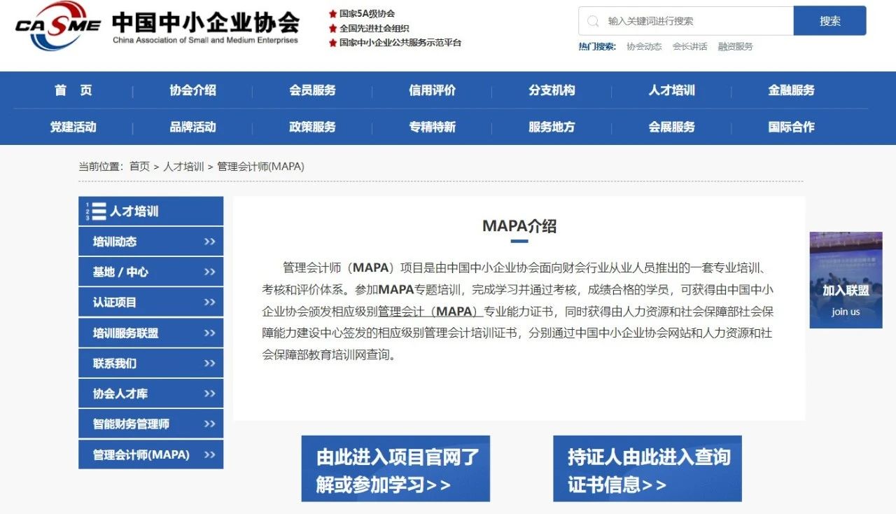
Task: Click the underlined 管理会计（MAPA） link in text
Action: coord(430,312)
